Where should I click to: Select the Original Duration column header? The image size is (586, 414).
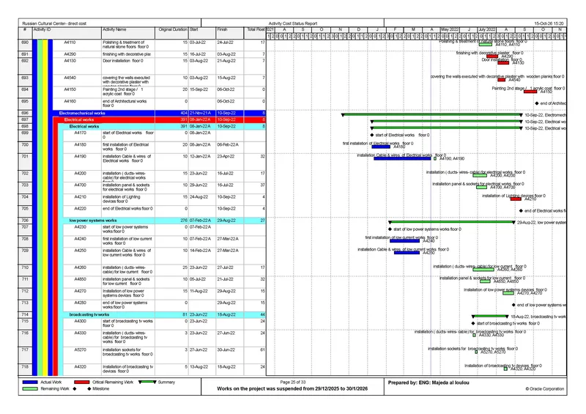tap(172, 32)
